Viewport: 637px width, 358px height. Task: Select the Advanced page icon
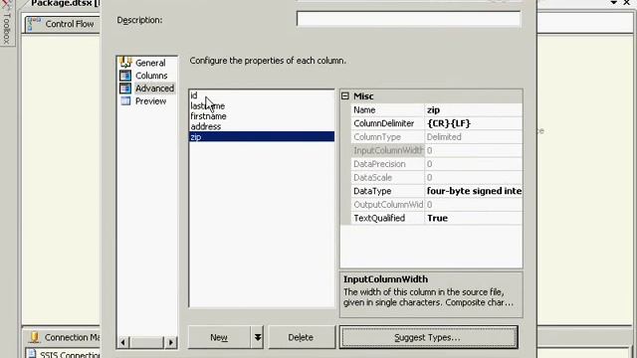point(125,89)
